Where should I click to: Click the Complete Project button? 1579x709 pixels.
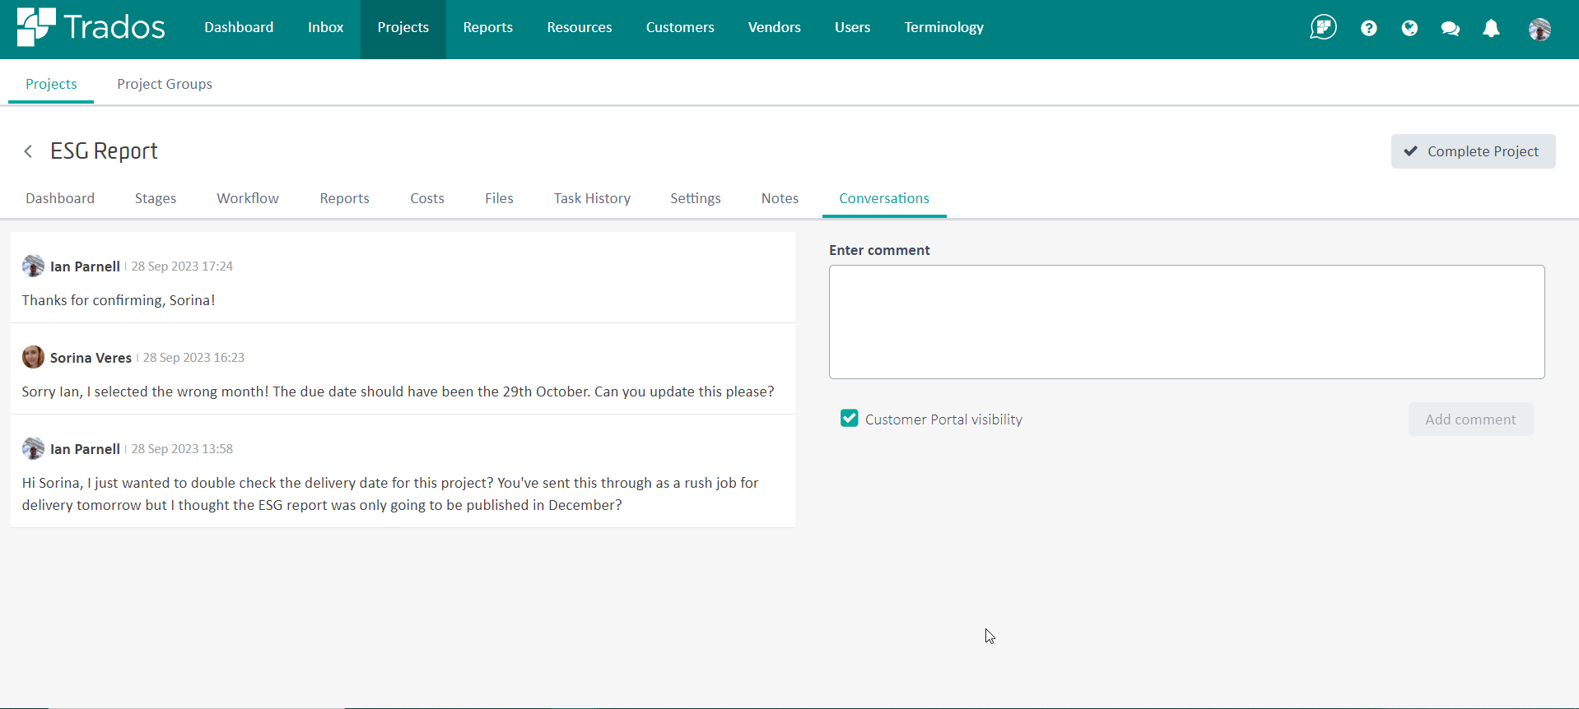pyautogui.click(x=1472, y=151)
